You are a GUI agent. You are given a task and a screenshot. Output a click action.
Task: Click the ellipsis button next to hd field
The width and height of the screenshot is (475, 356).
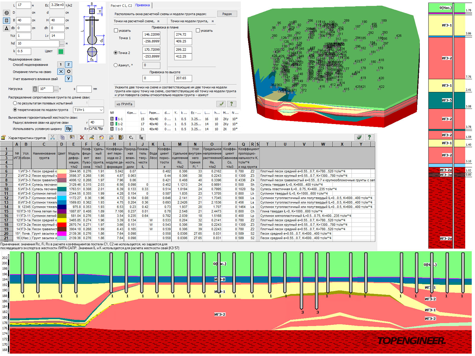pos(62,44)
